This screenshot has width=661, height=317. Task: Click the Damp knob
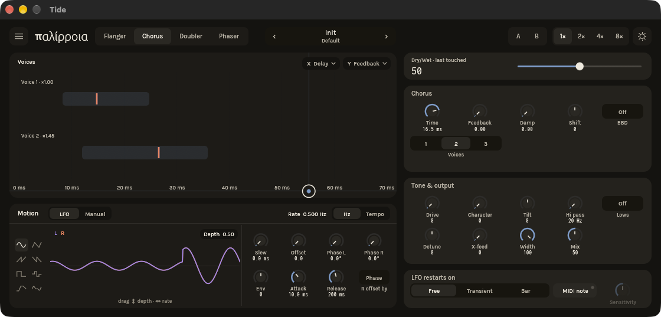tap(527, 112)
